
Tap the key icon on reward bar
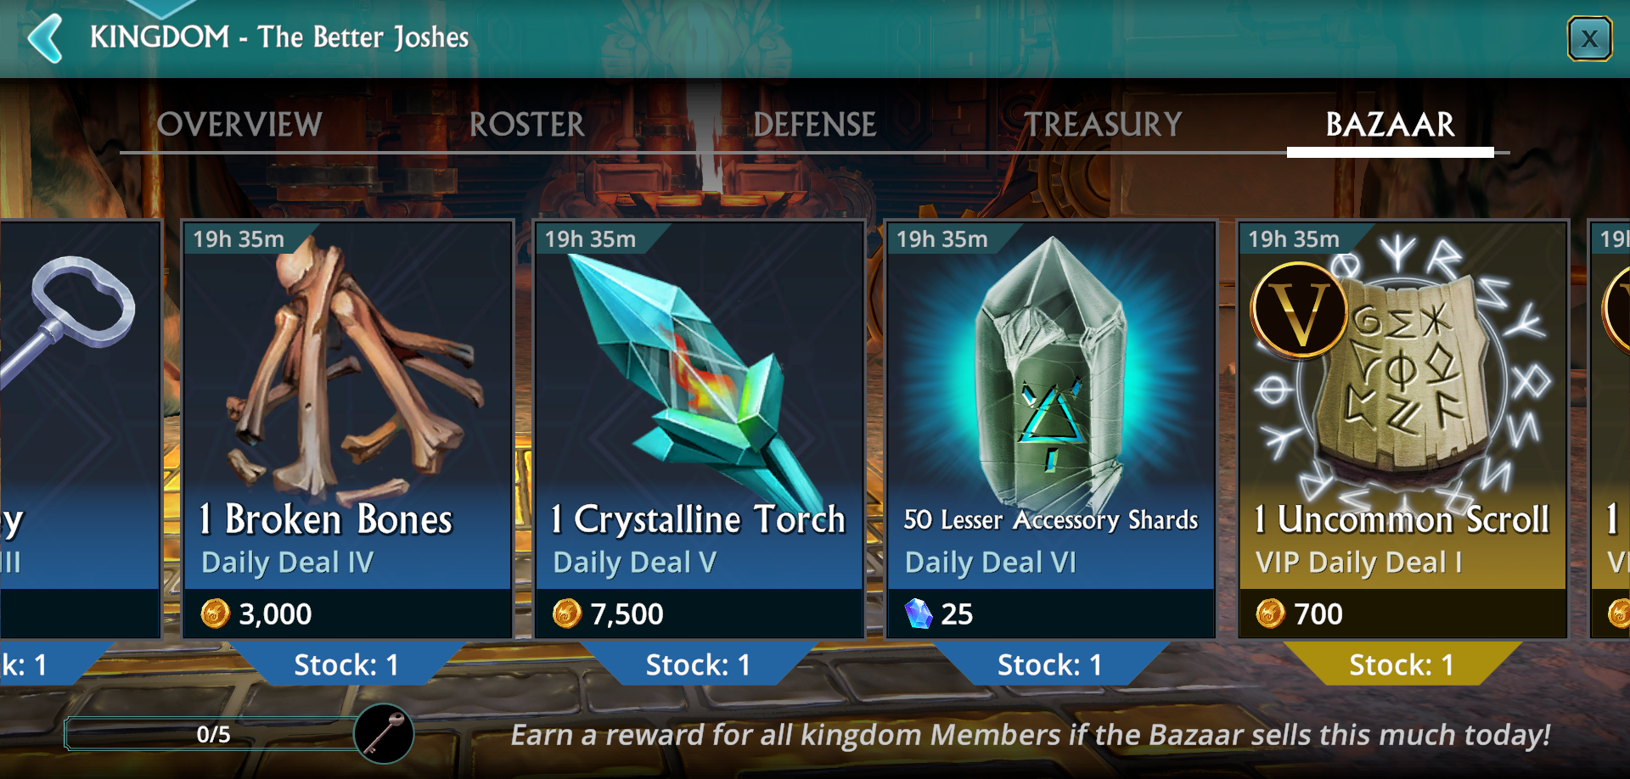384,735
